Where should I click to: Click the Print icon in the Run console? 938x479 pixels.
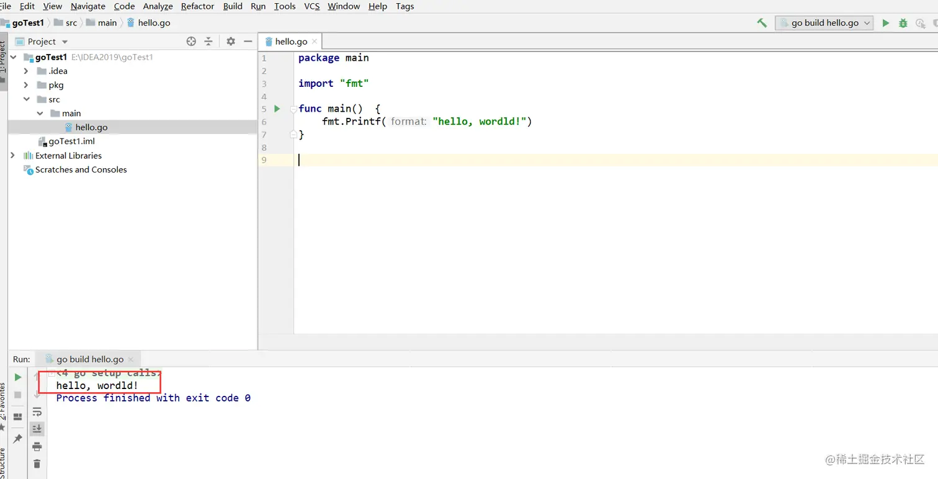[x=37, y=447]
